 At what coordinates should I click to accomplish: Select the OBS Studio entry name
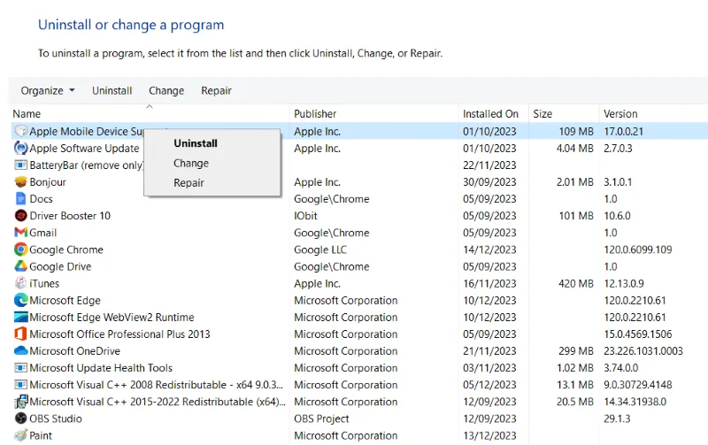click(x=56, y=418)
